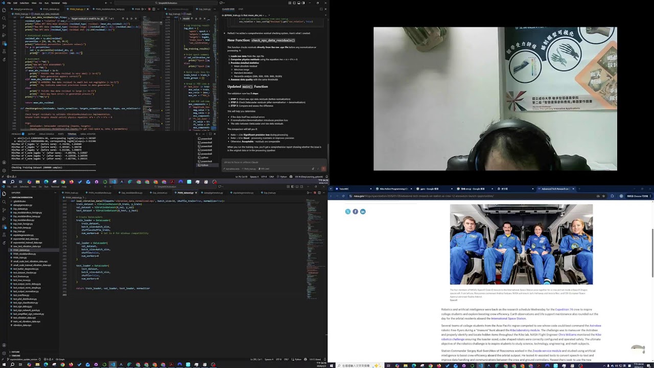The image size is (654, 368).
Task: Open Search in the upper VS Code activity bar
Action: (x=4, y=18)
